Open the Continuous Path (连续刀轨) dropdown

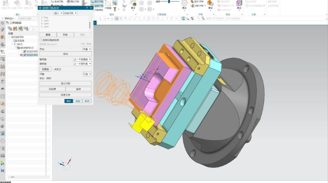coord(70,13)
